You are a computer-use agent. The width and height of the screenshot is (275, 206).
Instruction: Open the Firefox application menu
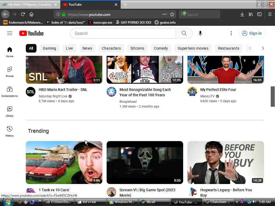(270, 14)
